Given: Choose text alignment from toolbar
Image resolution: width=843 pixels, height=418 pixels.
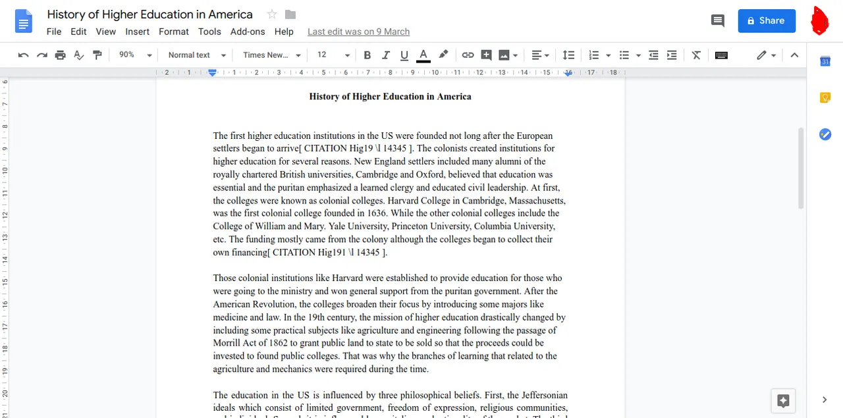Looking at the screenshot, I should [x=537, y=55].
